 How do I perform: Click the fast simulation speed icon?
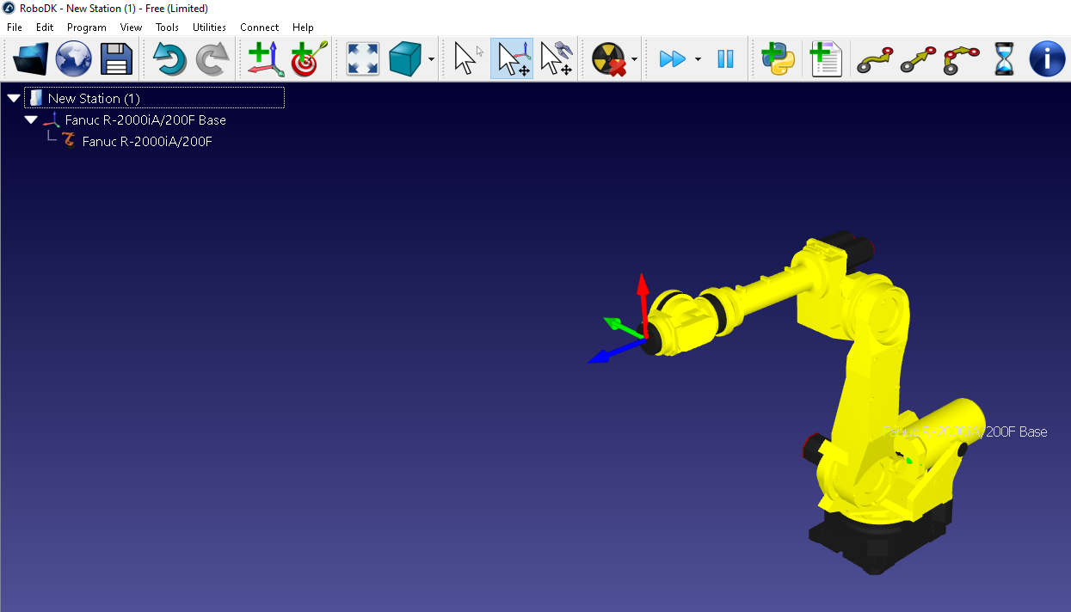[672, 59]
